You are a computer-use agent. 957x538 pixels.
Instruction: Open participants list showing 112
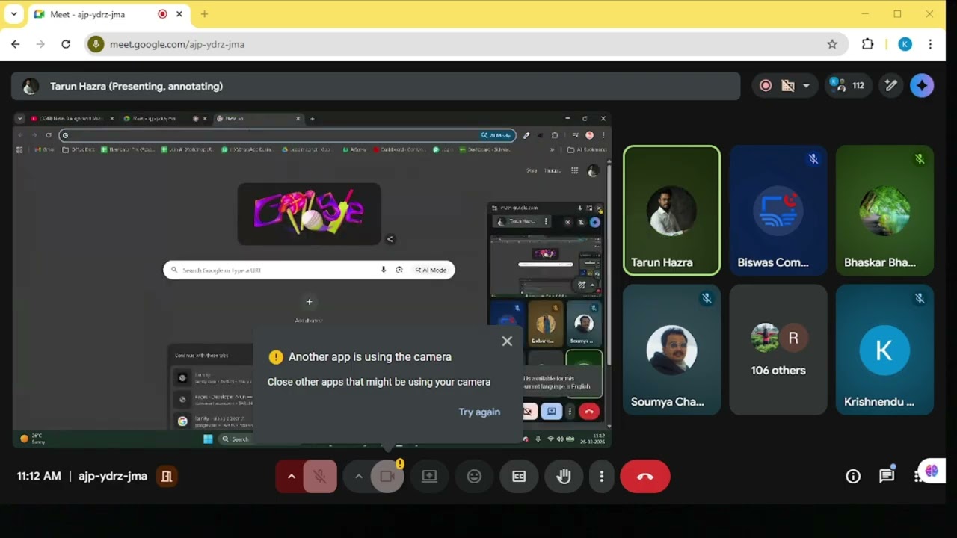click(848, 86)
